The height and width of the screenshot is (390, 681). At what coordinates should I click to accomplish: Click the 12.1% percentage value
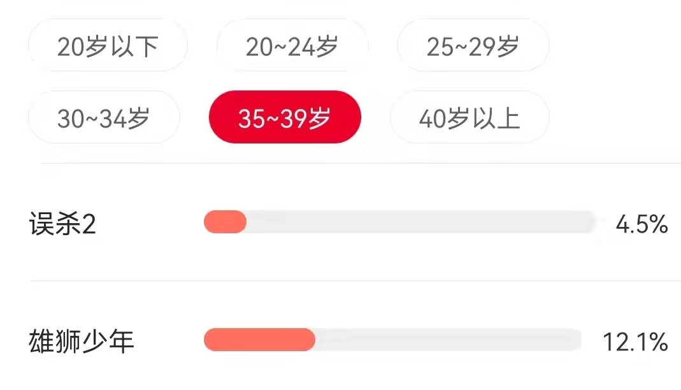pyautogui.click(x=634, y=342)
